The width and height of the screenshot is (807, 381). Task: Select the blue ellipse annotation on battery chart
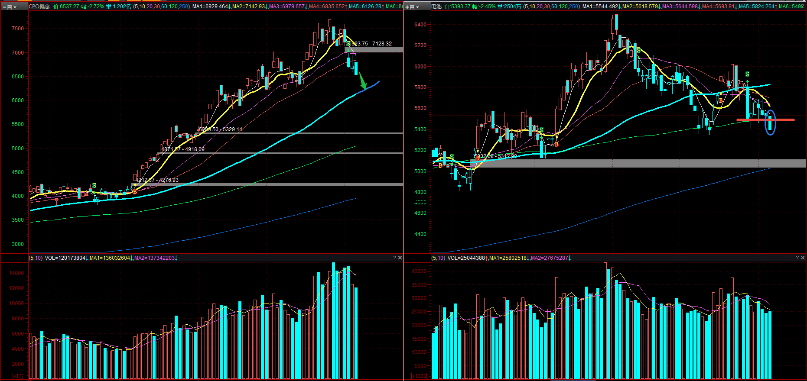coord(770,122)
